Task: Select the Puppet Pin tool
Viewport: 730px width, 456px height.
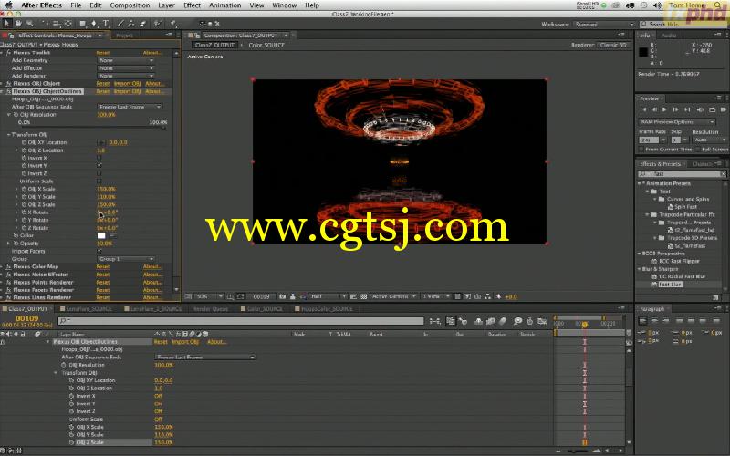Action: click(173, 24)
